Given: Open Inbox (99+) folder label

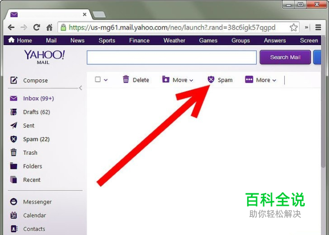Looking at the screenshot, I should point(39,98).
